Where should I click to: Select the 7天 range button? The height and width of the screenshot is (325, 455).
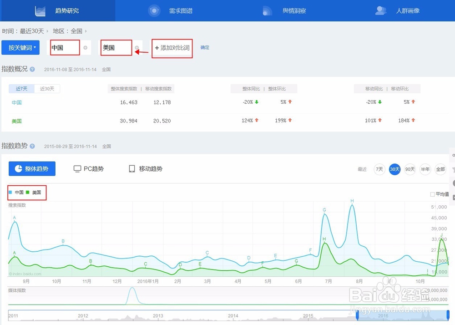click(379, 169)
